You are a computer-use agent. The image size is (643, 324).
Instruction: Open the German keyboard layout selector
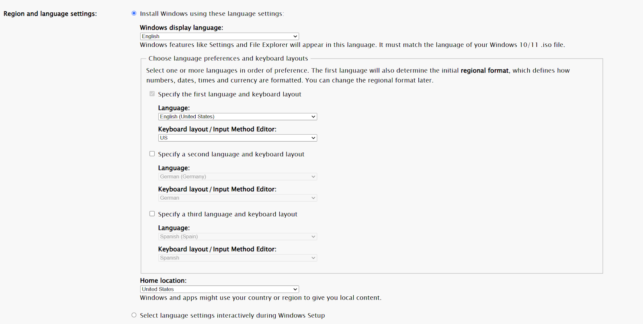click(x=237, y=198)
